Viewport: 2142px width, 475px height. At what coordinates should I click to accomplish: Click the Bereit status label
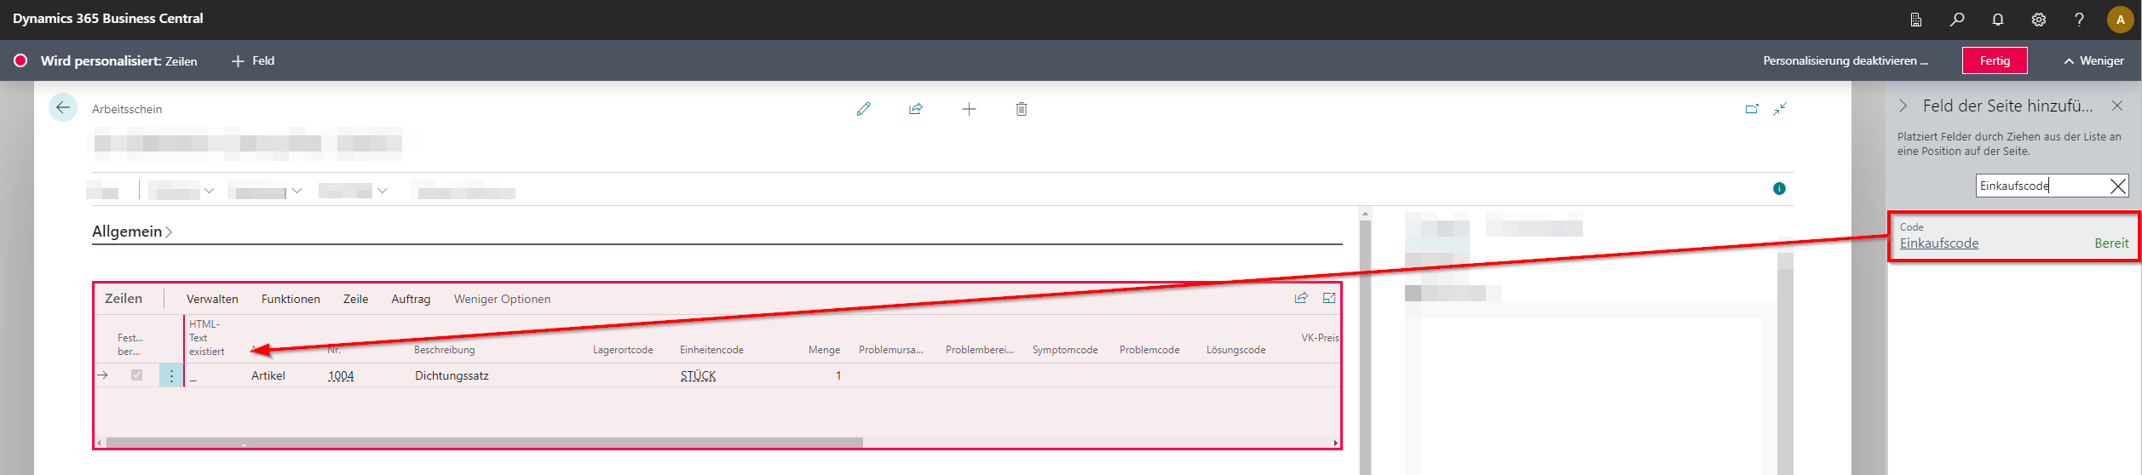click(x=2111, y=243)
